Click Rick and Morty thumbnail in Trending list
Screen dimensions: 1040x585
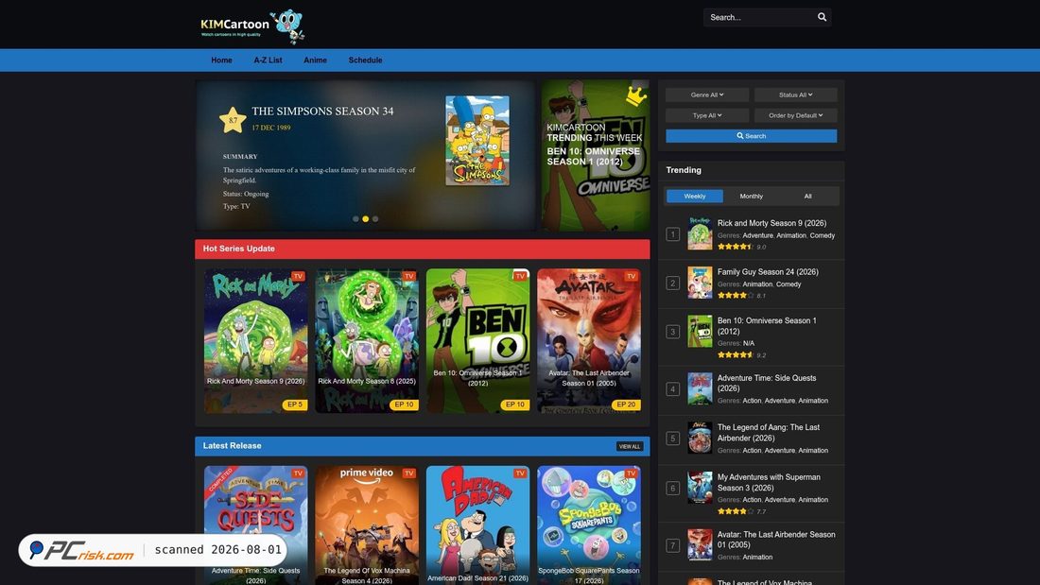click(700, 234)
